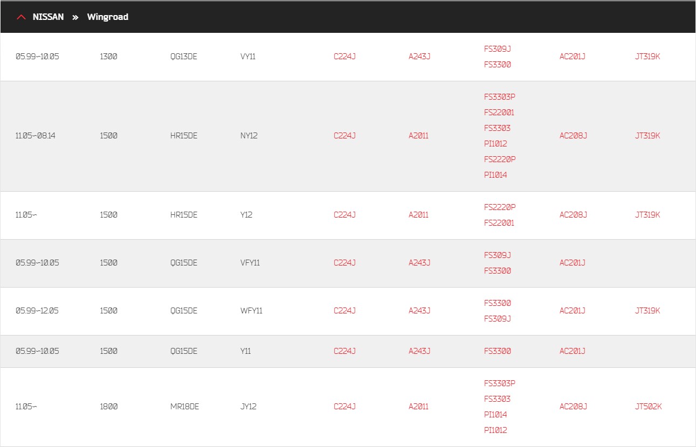Open FS3300 link in the VY11 row
Image resolution: width=696 pixels, height=447 pixels.
[x=498, y=65]
